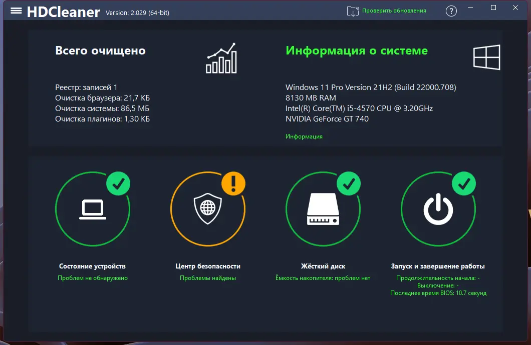Viewport: 531px width, 345px height.
Task: Open startup and shutdown power circle
Action: click(x=438, y=209)
